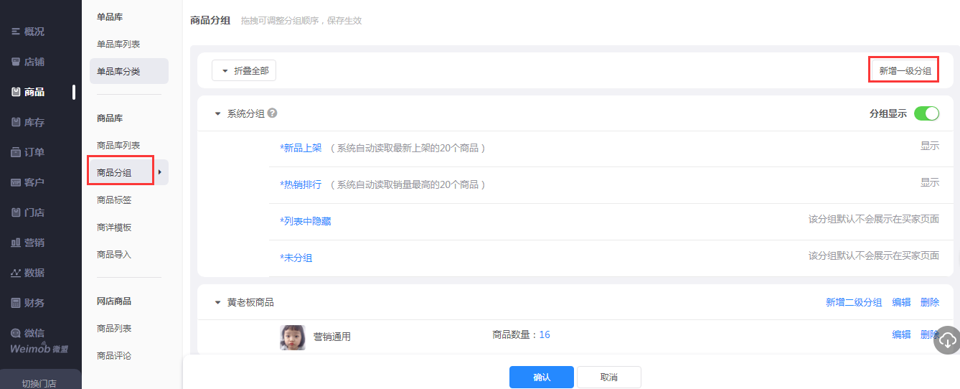The width and height of the screenshot is (960, 389).
Task: Click product count 16 link
Action: point(545,334)
